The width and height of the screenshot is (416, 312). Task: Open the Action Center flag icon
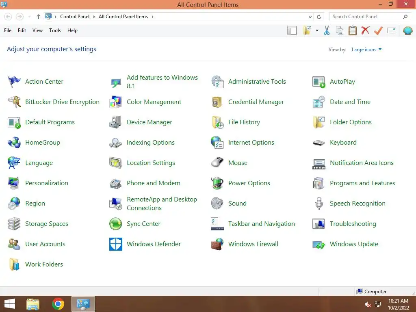click(14, 81)
